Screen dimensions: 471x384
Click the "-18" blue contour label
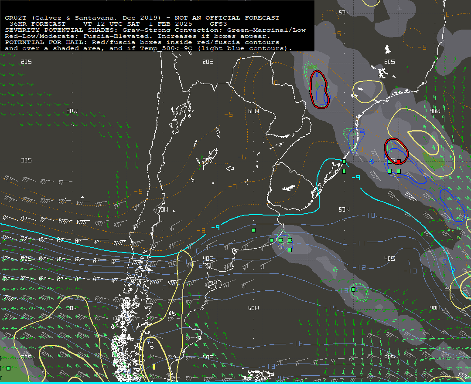[x=269, y=366]
